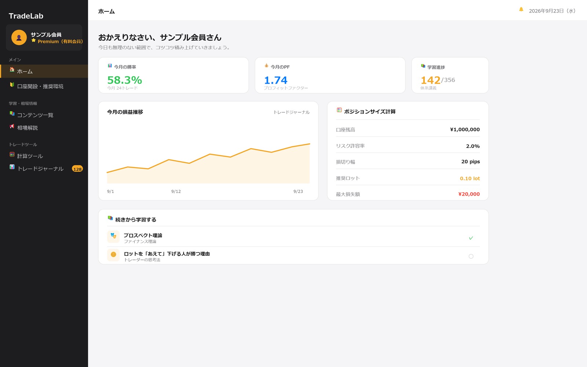Click Premium(有料会員) membership label

pyautogui.click(x=60, y=41)
